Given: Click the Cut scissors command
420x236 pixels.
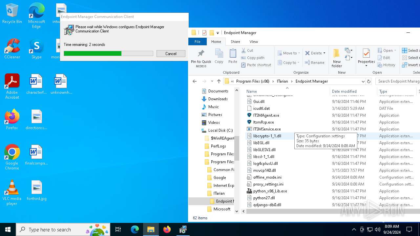Looking at the screenshot, I should click(x=247, y=50).
